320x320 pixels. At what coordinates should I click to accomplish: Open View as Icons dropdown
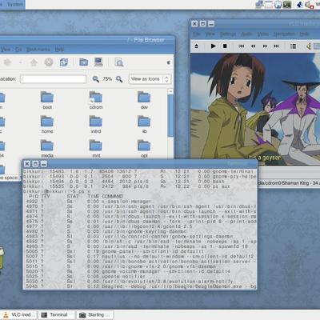click(x=150, y=79)
